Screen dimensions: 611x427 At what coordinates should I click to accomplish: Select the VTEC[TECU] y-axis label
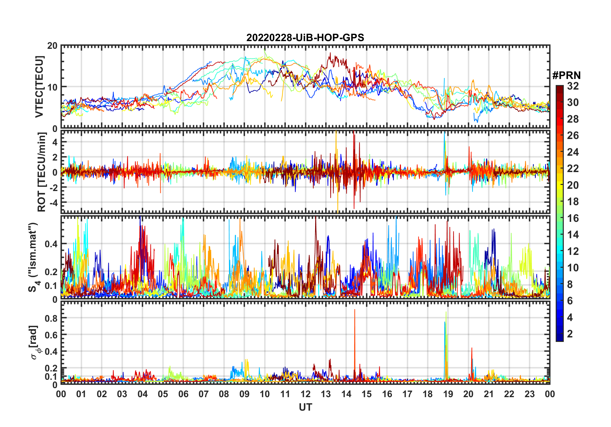point(39,87)
